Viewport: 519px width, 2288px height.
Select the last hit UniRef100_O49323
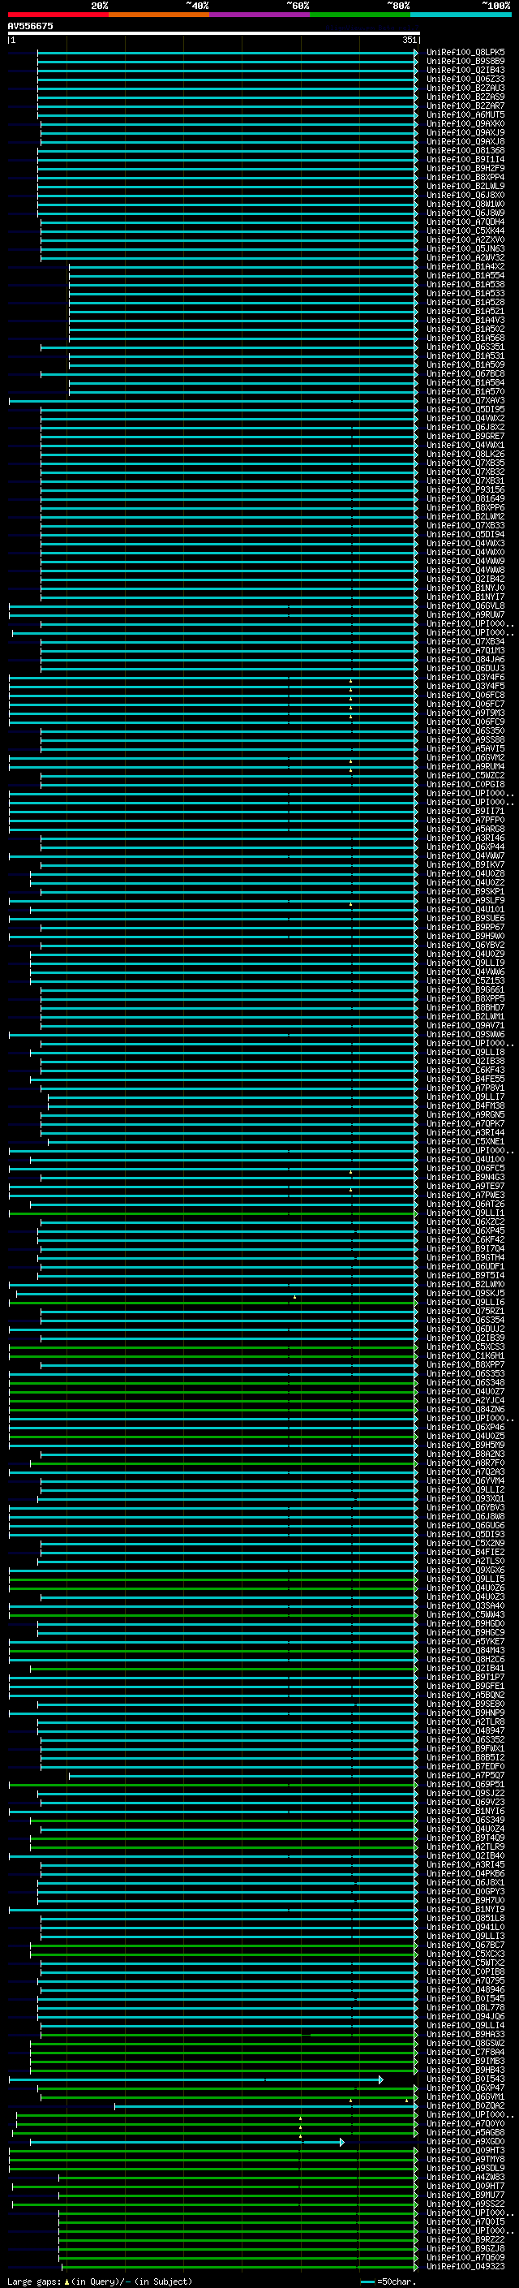465,2266
